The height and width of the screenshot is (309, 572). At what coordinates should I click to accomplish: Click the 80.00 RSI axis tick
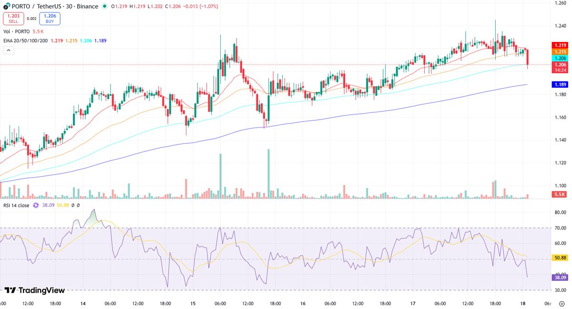click(560, 213)
